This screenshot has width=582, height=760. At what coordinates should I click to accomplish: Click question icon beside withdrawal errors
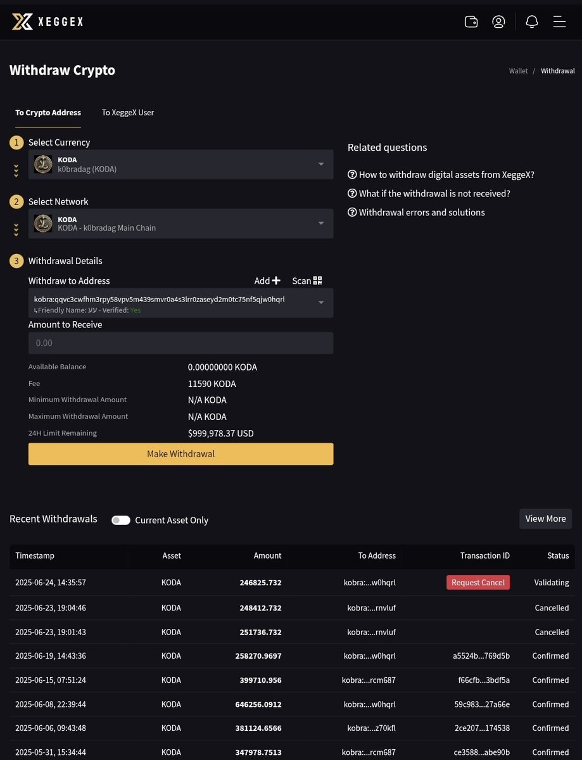[x=352, y=213]
